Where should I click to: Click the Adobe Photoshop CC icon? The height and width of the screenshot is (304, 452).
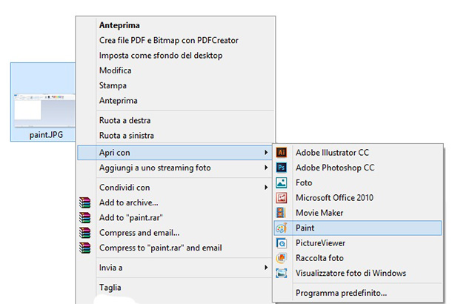(x=282, y=168)
